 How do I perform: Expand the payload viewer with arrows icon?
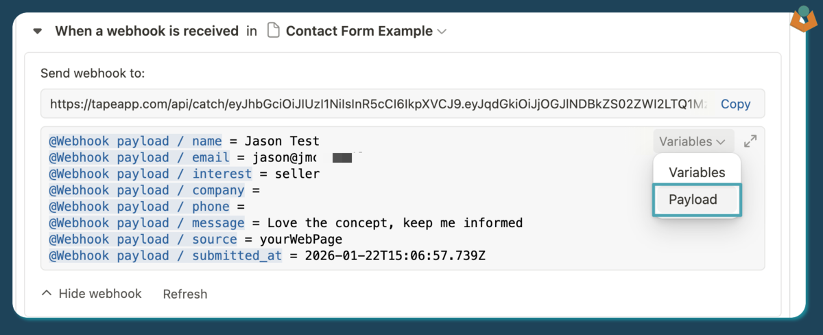[x=750, y=141]
